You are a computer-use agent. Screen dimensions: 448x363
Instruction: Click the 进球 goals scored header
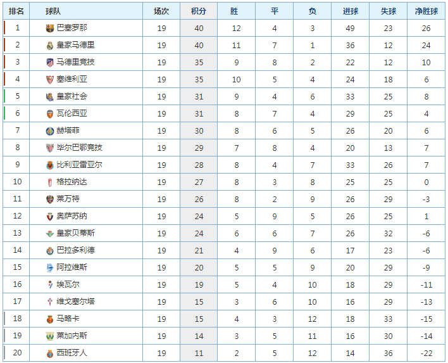click(351, 11)
